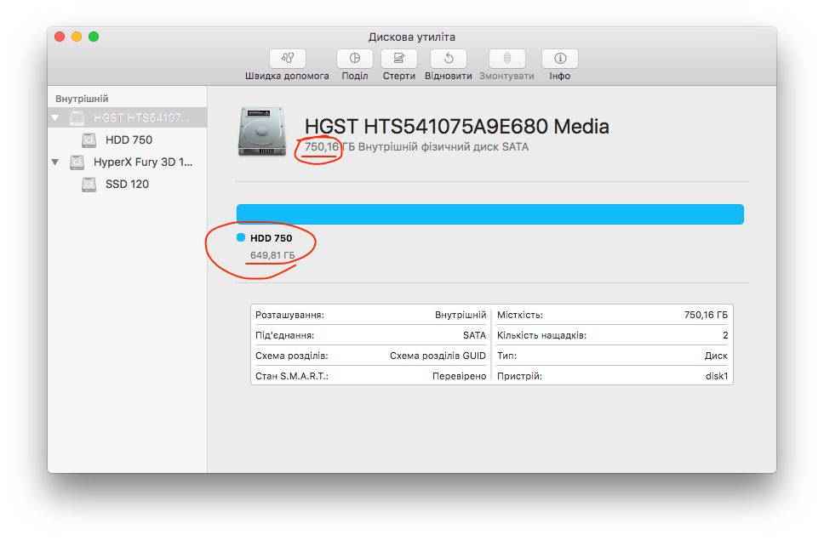Click the HyperX Fury disk drive icon
Image resolution: width=824 pixels, height=541 pixels.
click(x=77, y=162)
